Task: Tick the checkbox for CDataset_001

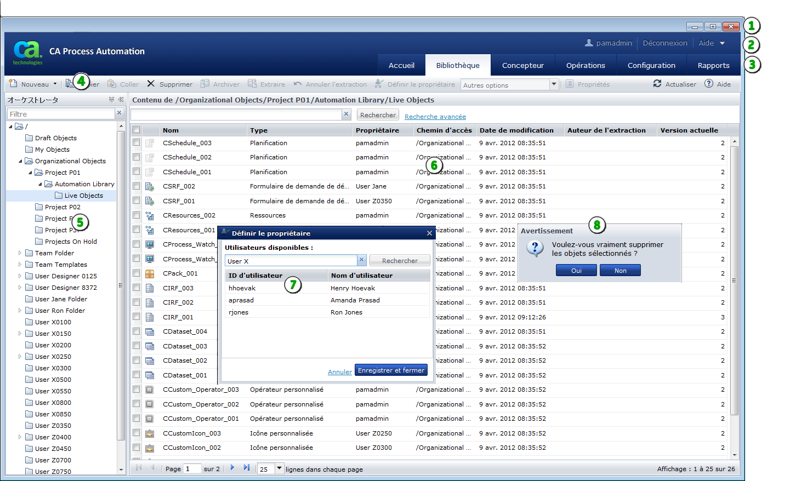Action: [136, 375]
